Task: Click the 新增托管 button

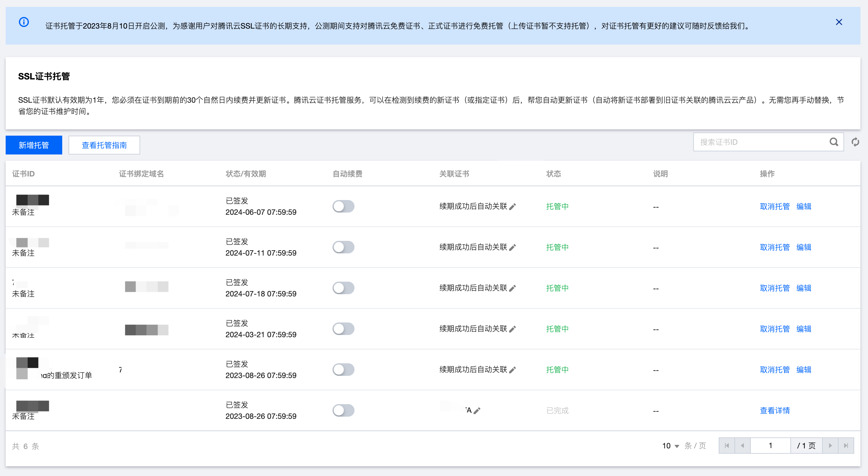Action: pyautogui.click(x=34, y=145)
